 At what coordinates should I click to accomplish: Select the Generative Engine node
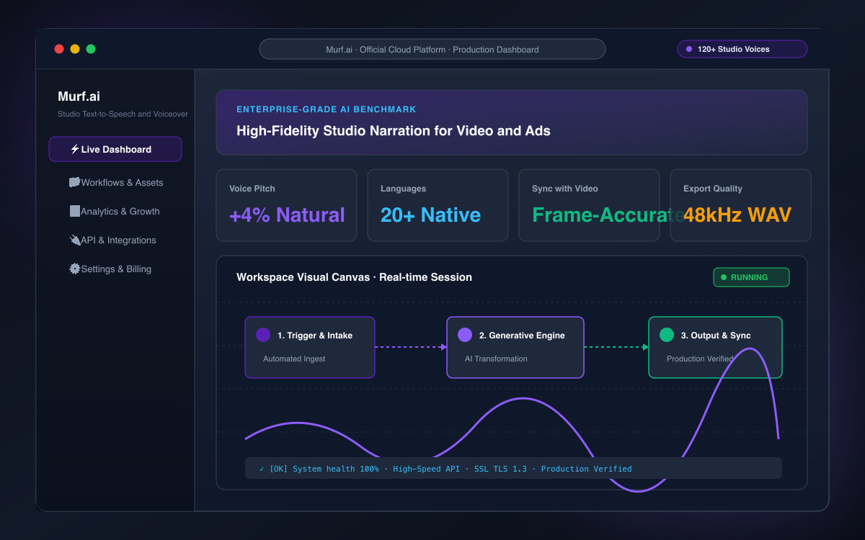click(515, 347)
